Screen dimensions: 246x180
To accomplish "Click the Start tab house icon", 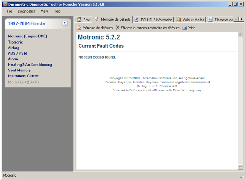I will click(79, 20).
